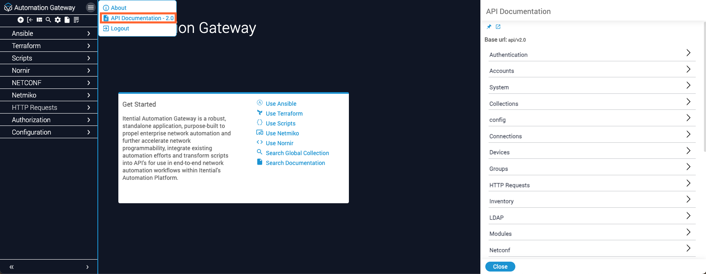This screenshot has height=274, width=706.
Task: Expand the Devices API section
Action: (x=592, y=151)
